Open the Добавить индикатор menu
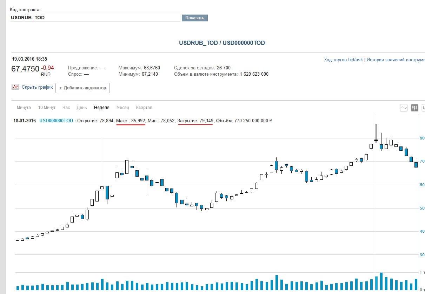 [83, 88]
